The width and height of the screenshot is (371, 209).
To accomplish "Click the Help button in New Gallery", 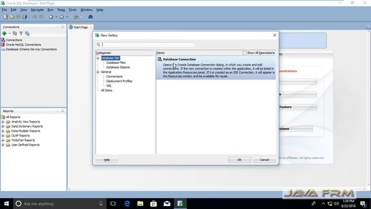I will (x=107, y=160).
